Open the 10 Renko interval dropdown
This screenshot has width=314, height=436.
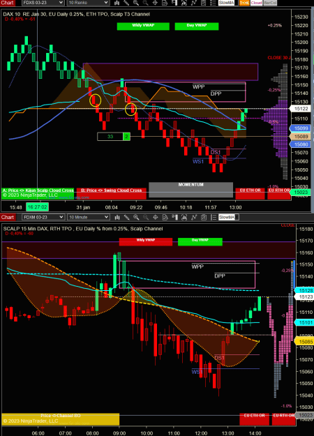tap(88, 3)
